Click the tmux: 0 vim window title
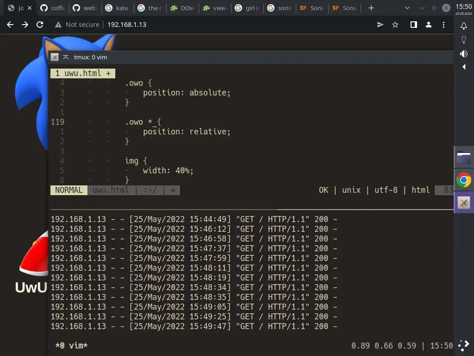This screenshot has height=356, width=474. 90,57
